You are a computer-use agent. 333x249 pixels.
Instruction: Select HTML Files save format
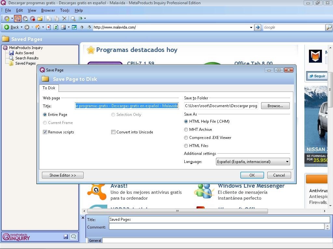[186, 146]
